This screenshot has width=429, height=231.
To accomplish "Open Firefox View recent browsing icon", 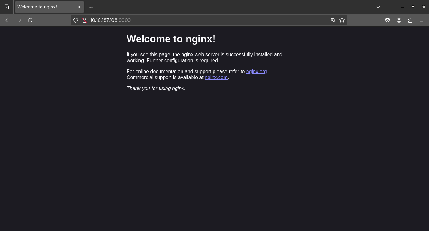I will pyautogui.click(x=6, y=7).
